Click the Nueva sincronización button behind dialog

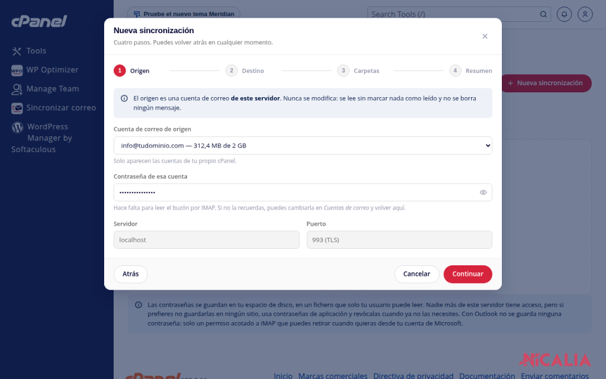(546, 83)
